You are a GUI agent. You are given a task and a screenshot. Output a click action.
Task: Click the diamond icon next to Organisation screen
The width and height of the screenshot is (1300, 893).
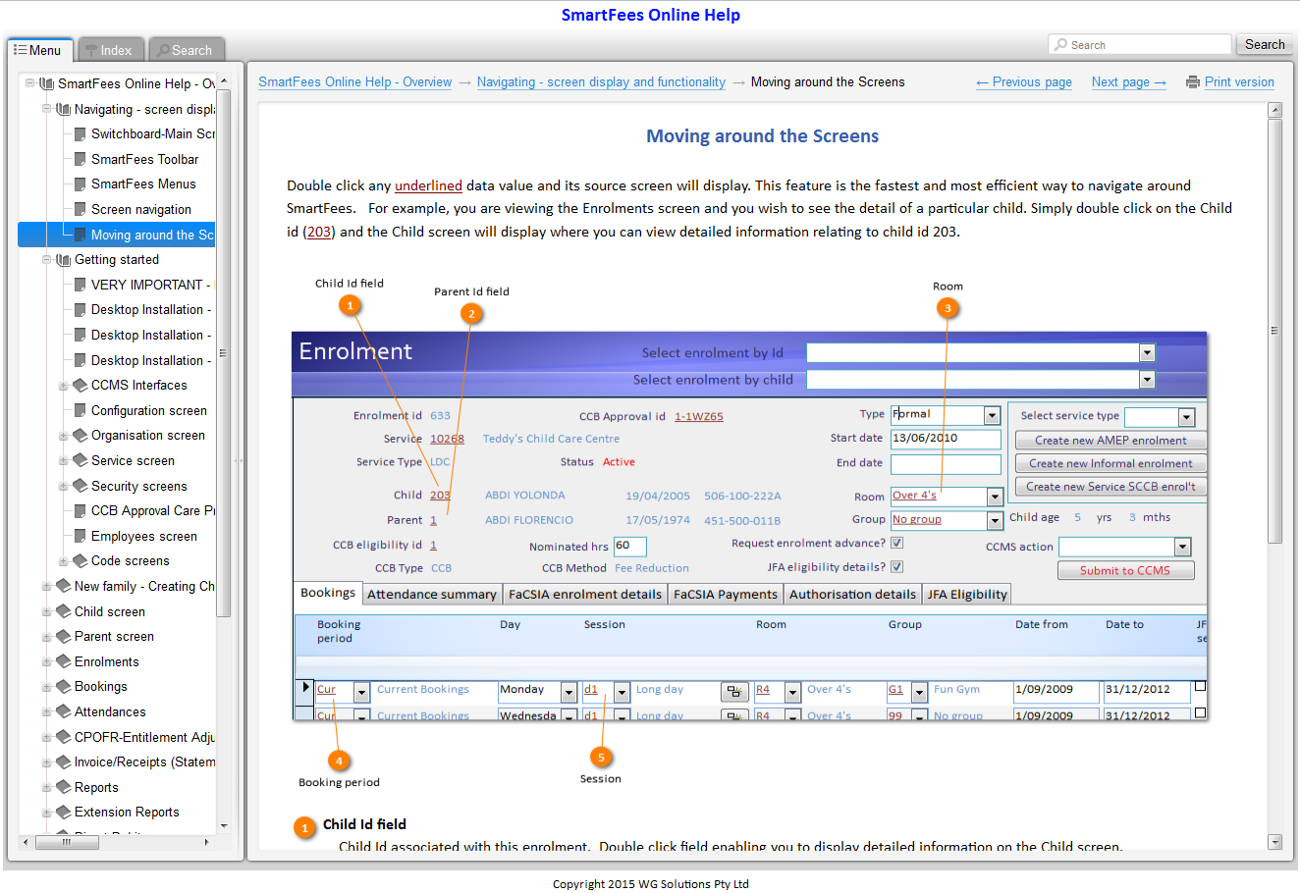[81, 436]
